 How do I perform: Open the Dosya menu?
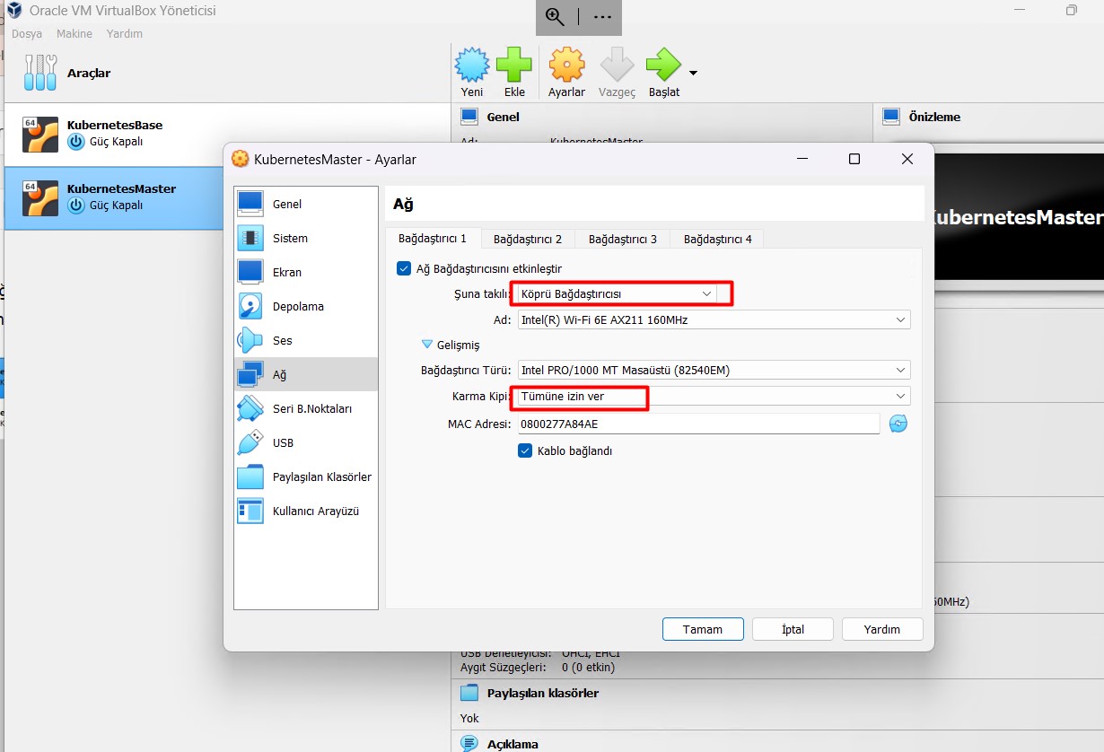tap(27, 33)
